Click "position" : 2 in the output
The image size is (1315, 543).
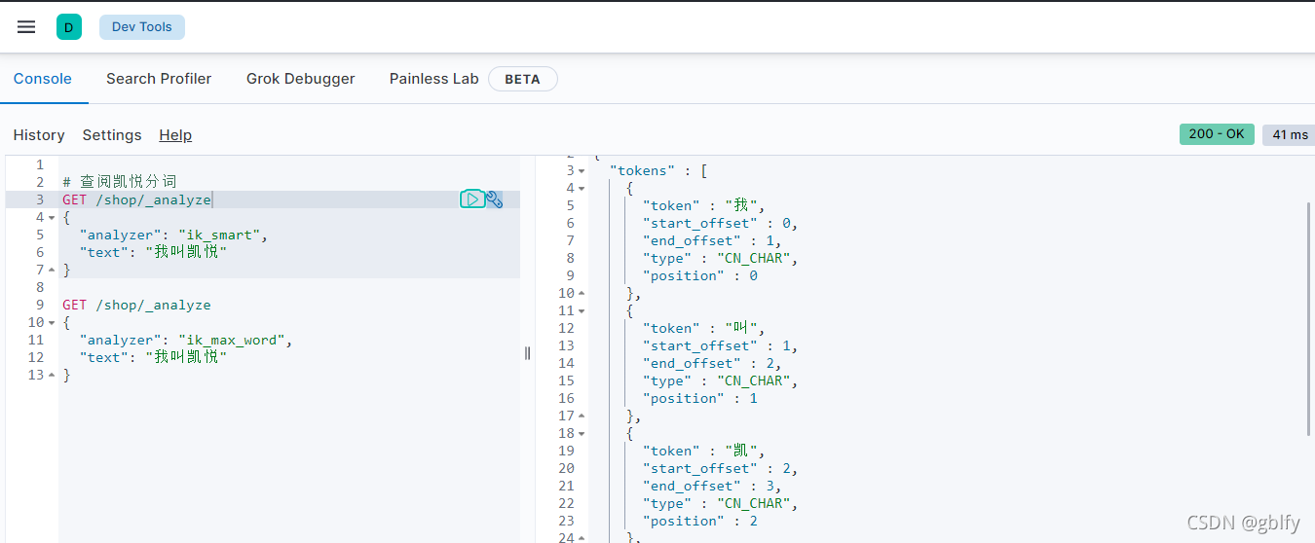(x=699, y=522)
